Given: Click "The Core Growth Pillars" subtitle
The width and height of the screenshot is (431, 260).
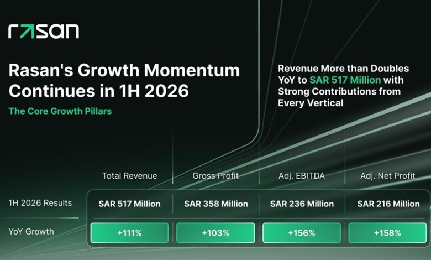Looking at the screenshot, I should pos(60,111).
